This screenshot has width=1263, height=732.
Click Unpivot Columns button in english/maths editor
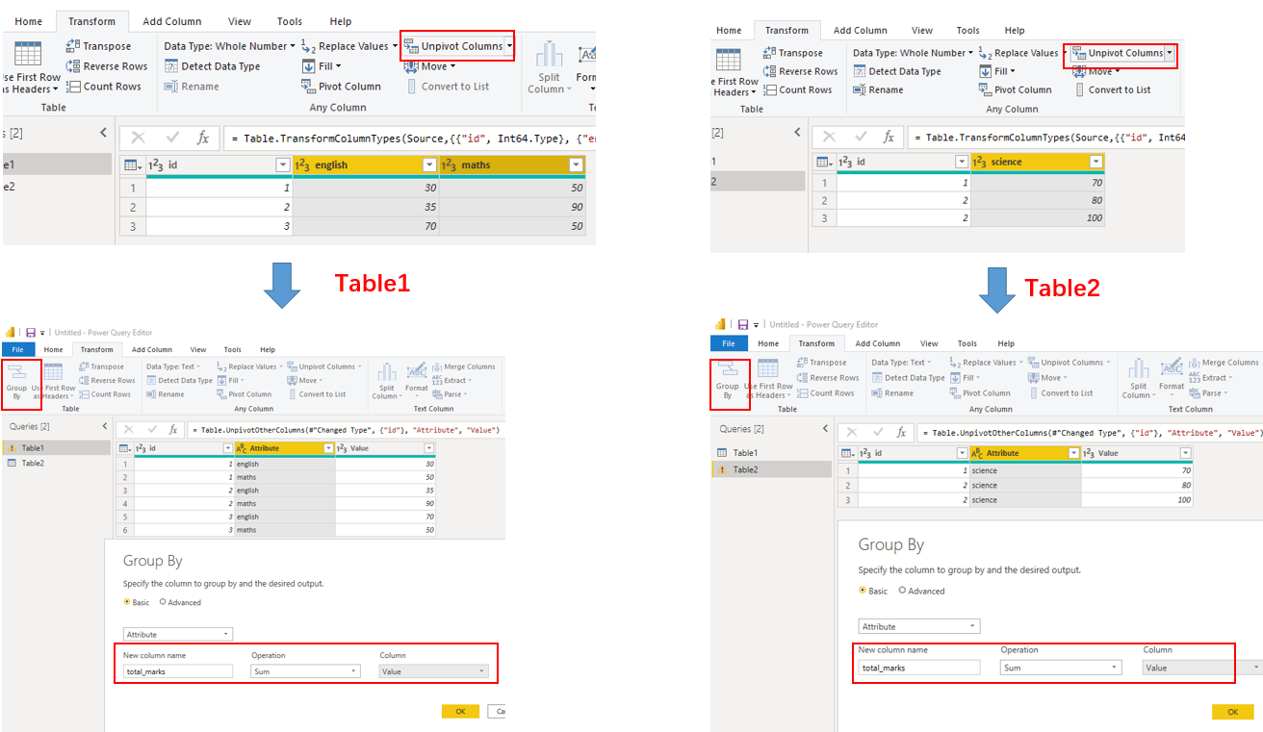tap(452, 46)
